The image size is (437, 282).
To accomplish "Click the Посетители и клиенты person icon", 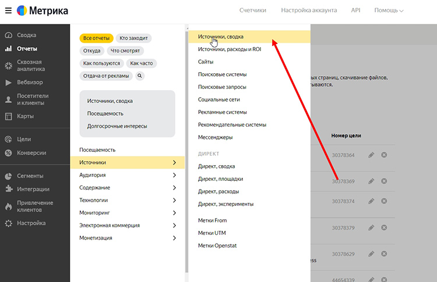I will click(9, 99).
